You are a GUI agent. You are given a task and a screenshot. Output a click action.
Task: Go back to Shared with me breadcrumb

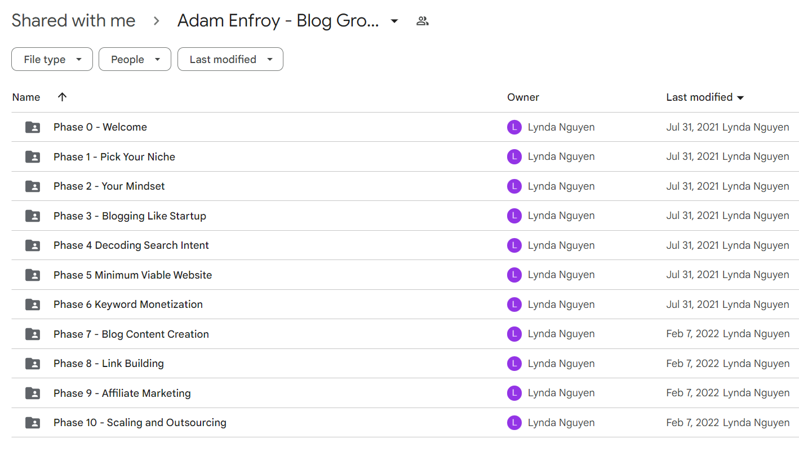tap(73, 21)
